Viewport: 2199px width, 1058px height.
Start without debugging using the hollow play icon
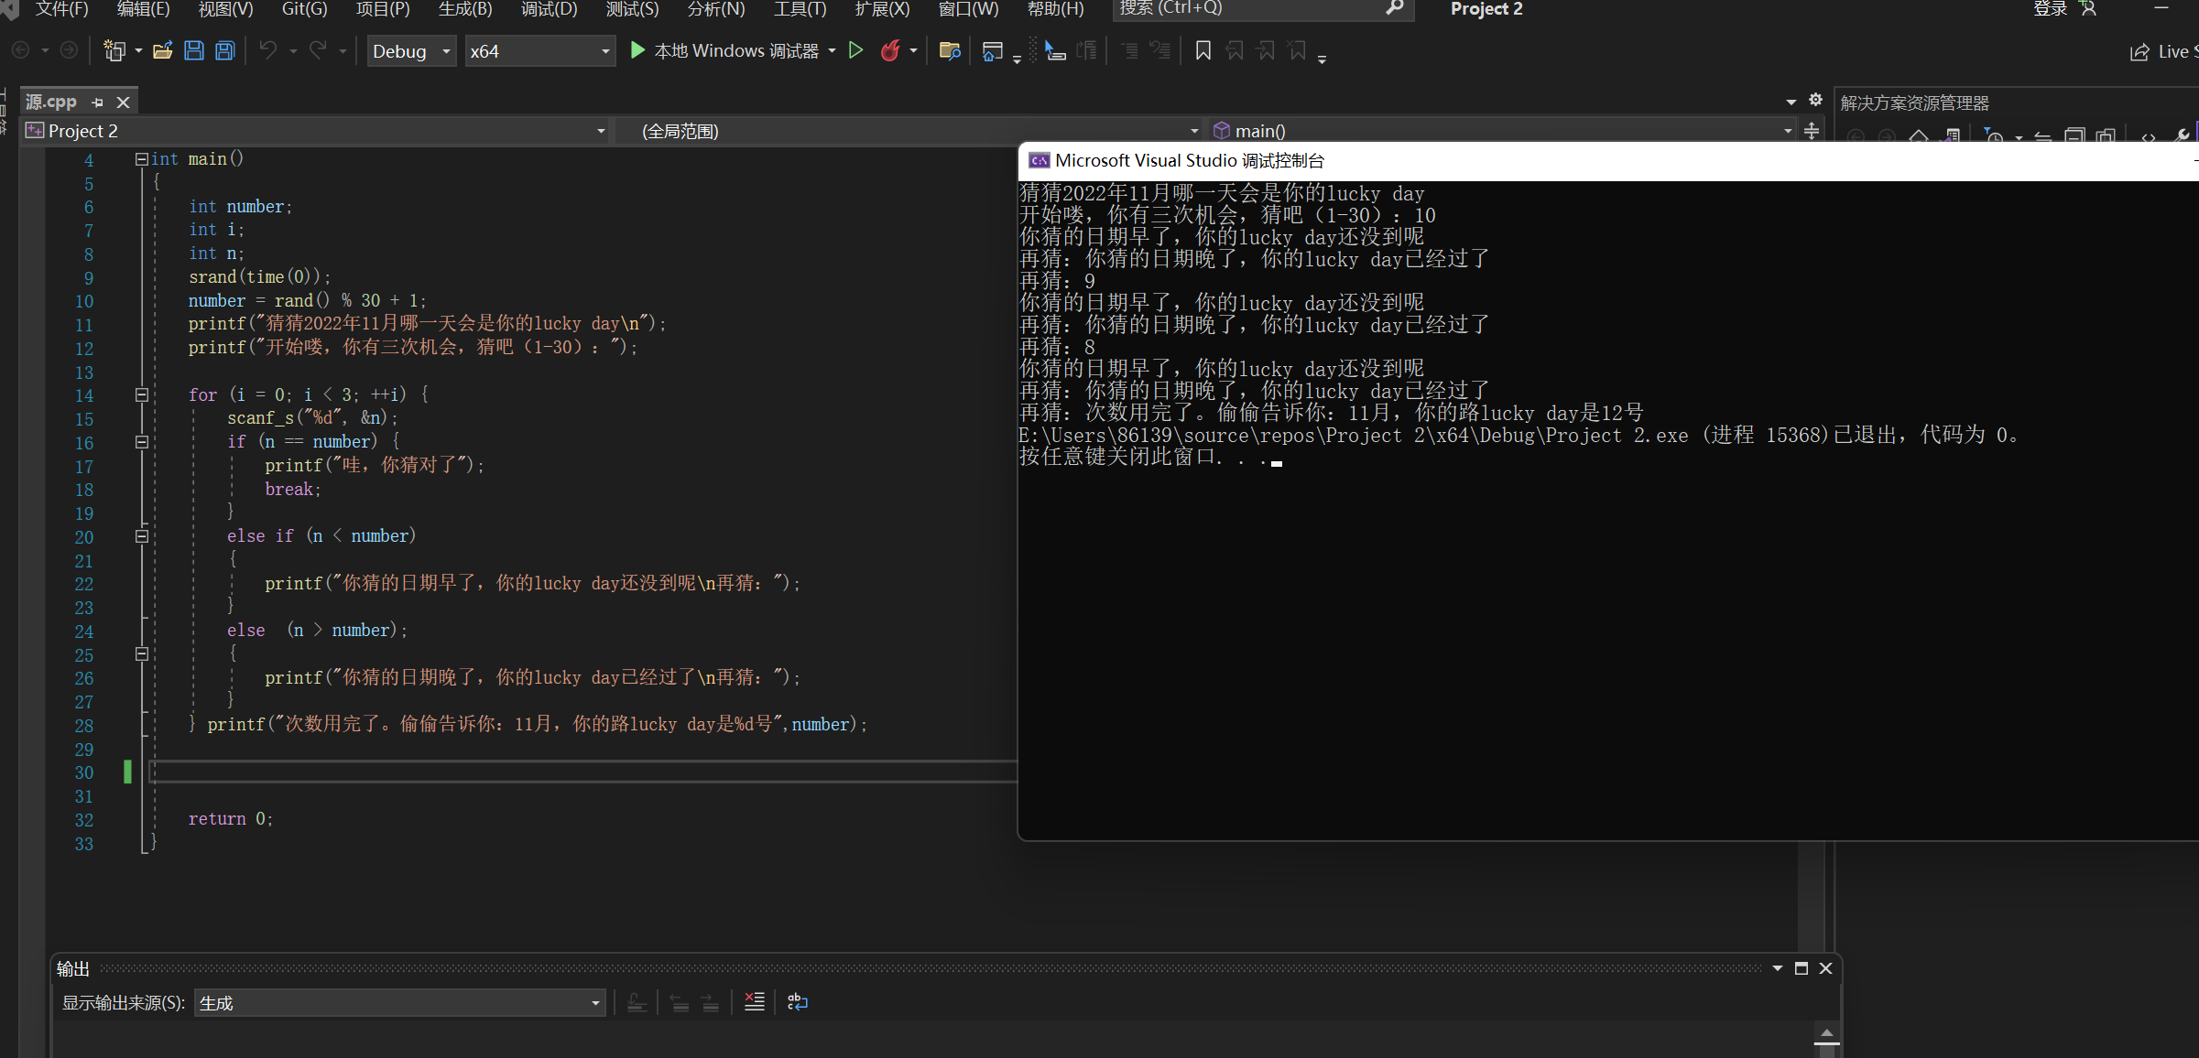coord(855,51)
